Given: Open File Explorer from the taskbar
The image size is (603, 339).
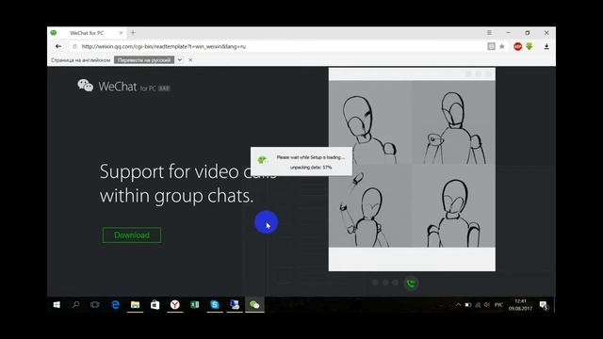Looking at the screenshot, I should [x=135, y=305].
